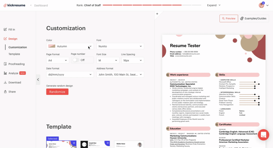The image size is (273, 148).
Task: Collapse the sidebar with the left chevron
Action: point(38,80)
